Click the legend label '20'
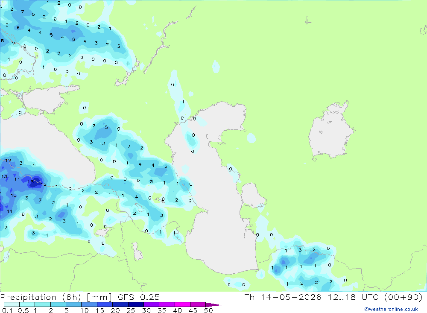The width and height of the screenshot is (427, 313). point(115,310)
